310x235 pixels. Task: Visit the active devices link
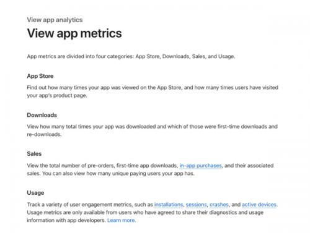(259, 205)
